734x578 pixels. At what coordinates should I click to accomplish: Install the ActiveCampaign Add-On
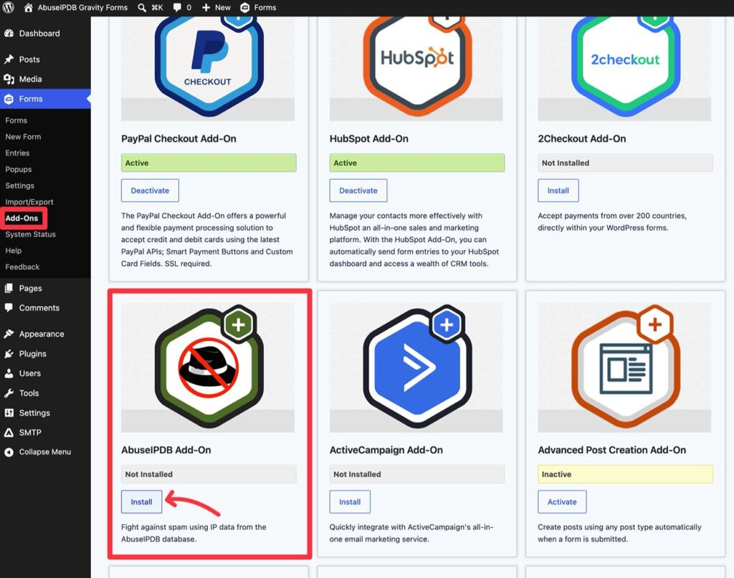(350, 502)
